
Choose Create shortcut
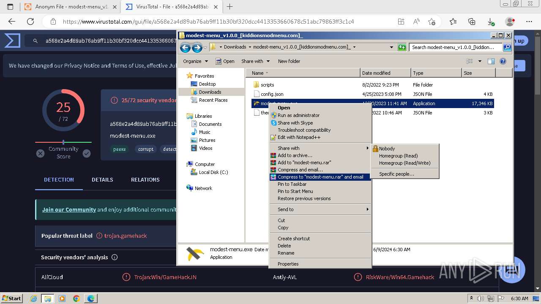(x=320, y=239)
